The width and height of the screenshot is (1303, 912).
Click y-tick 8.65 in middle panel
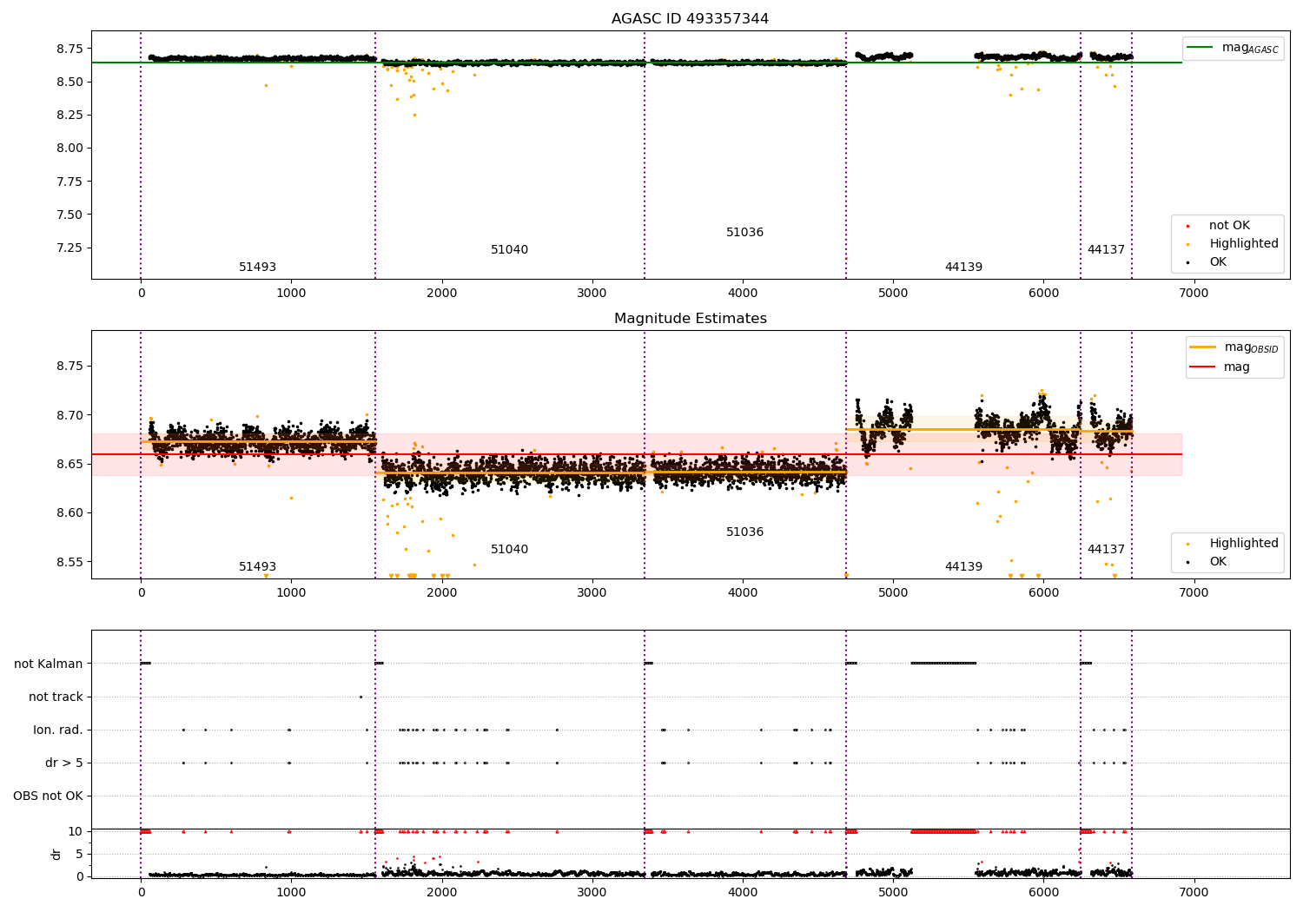click(x=69, y=465)
